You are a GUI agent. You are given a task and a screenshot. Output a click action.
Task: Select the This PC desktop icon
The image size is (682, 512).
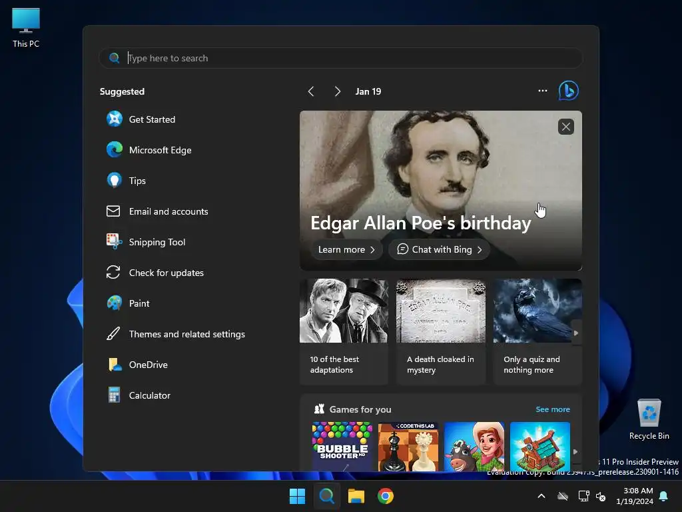(26, 27)
